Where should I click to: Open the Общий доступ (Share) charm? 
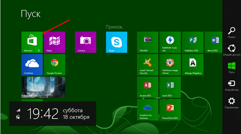(232, 50)
